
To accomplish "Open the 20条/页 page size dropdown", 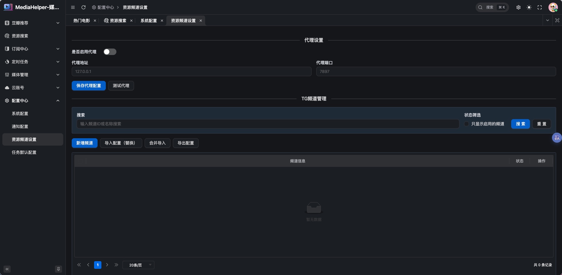I will 138,265.
